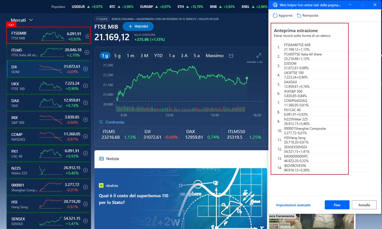Click Reimposta in the Web helper toolbar
This screenshot has width=382, height=229.
click(308, 15)
